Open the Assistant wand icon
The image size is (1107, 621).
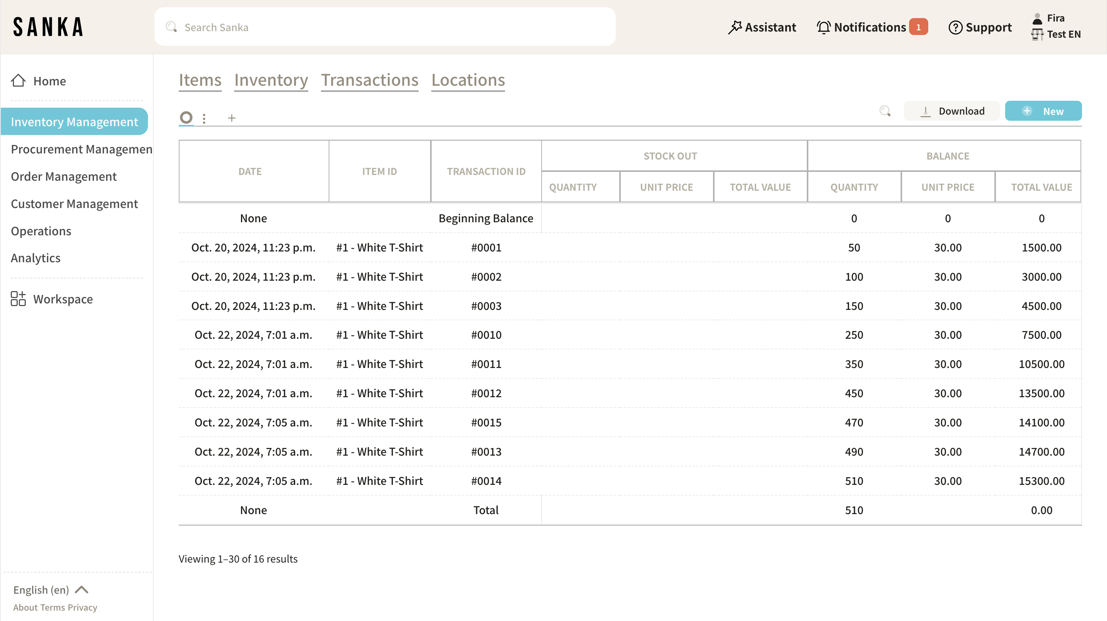[735, 27]
